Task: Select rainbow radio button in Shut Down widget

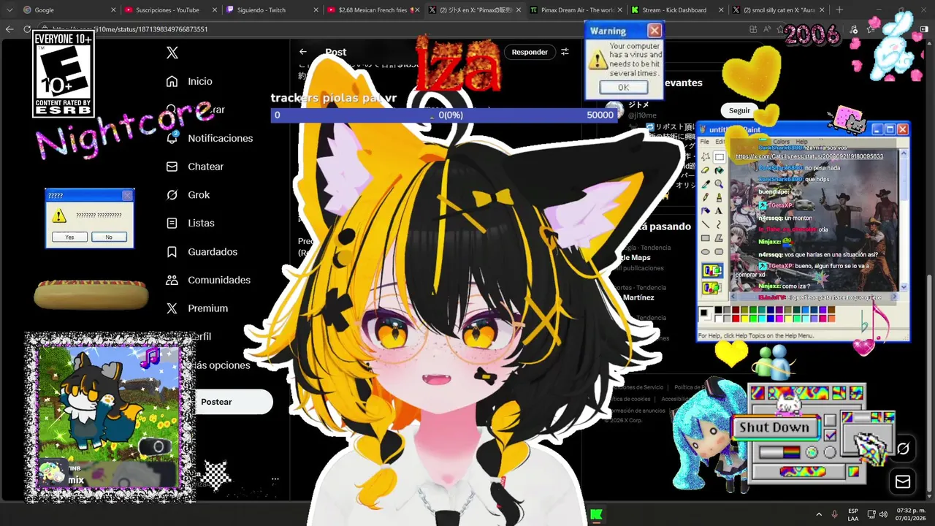Action: coord(812,453)
